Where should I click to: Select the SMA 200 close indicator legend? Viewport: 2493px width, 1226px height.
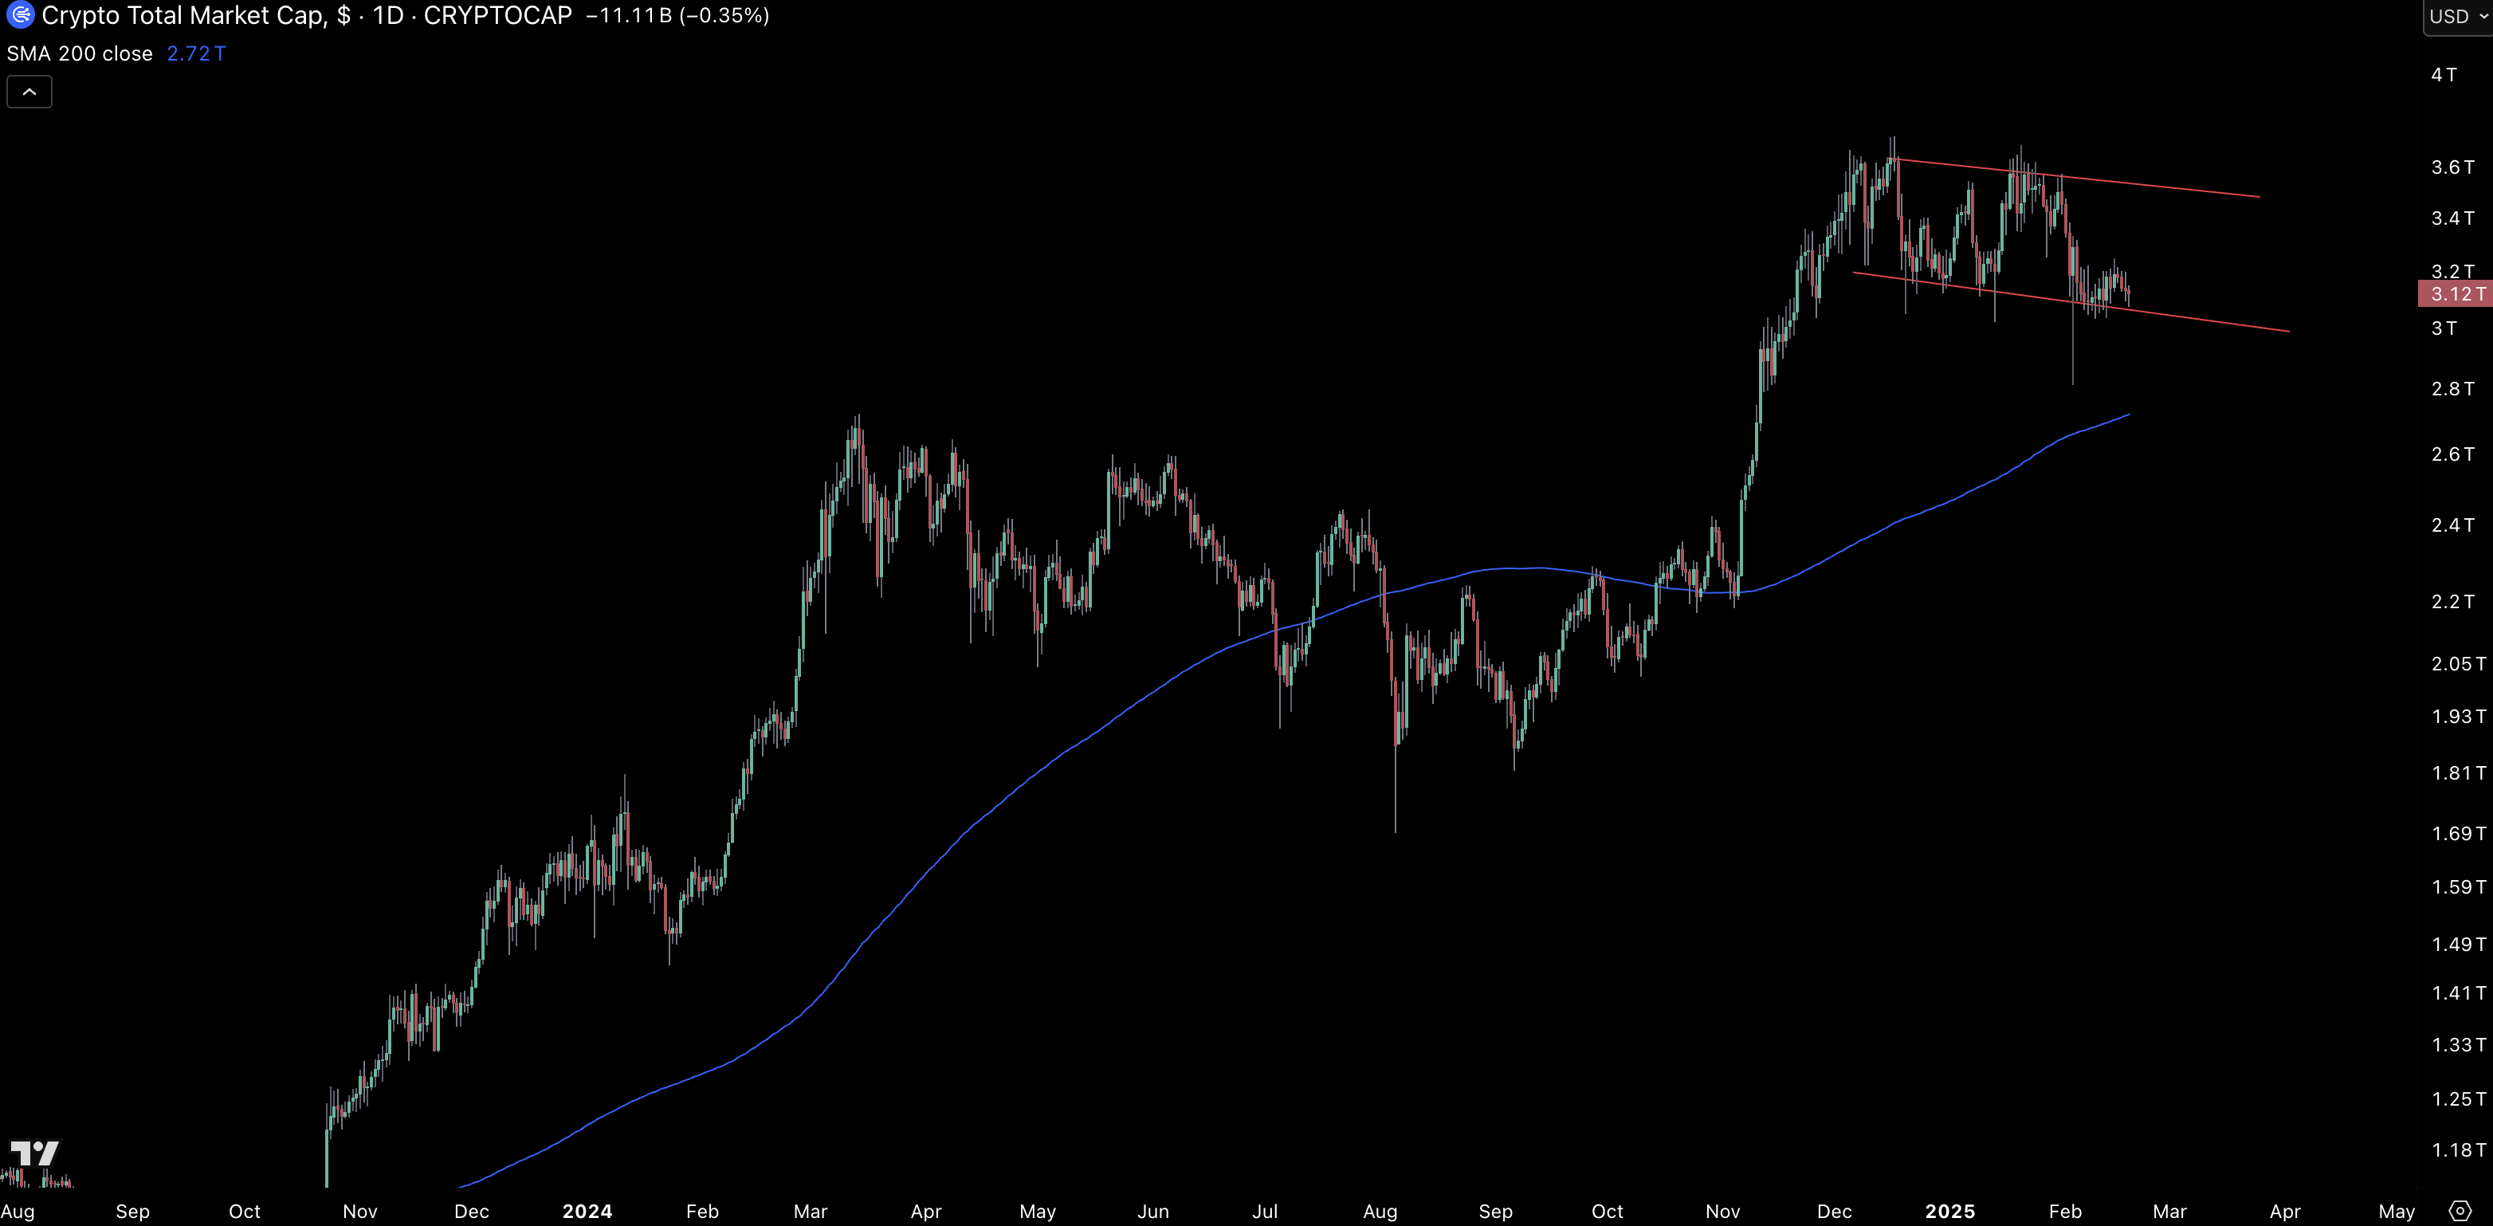[80, 54]
